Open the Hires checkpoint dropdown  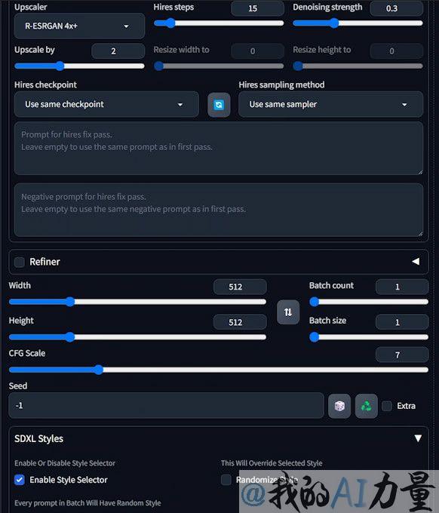106,104
